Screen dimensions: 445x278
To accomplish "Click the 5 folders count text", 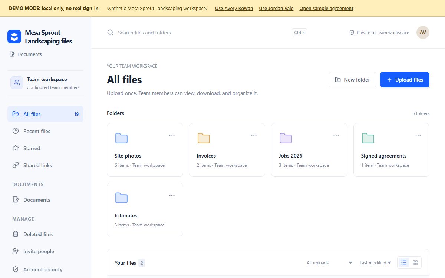I will (421, 113).
